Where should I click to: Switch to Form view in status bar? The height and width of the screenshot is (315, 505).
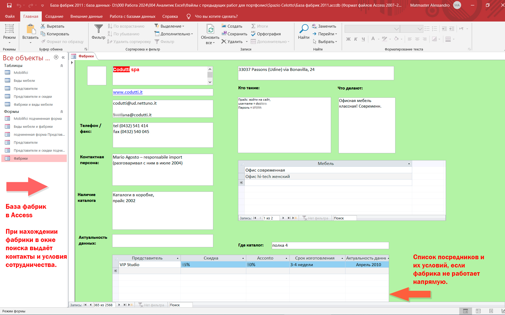(x=465, y=311)
